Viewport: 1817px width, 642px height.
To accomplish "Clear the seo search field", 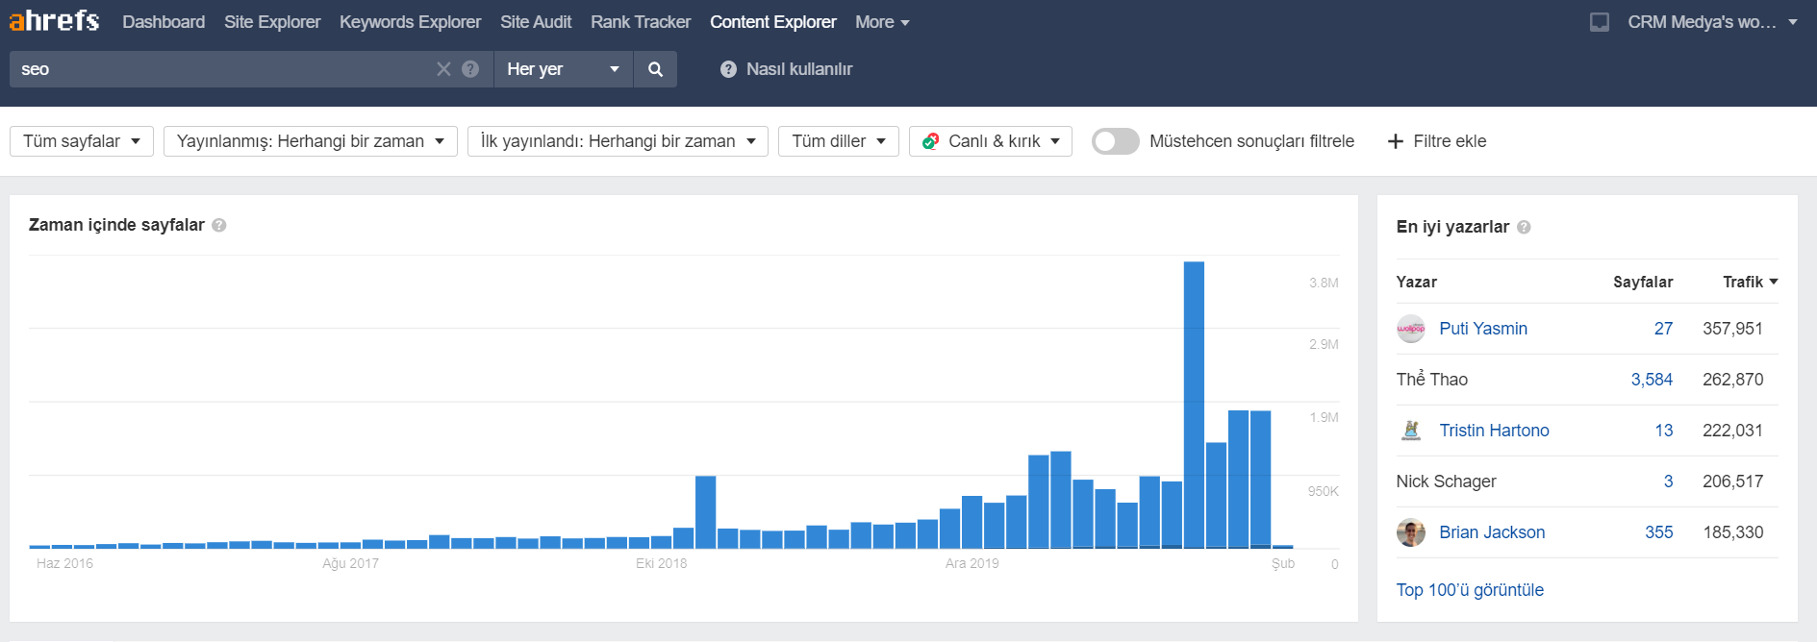I will [x=443, y=69].
